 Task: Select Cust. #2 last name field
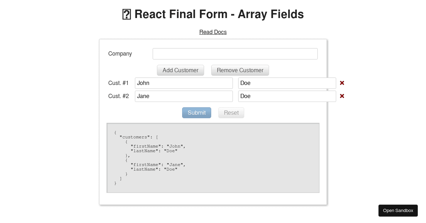(287, 96)
